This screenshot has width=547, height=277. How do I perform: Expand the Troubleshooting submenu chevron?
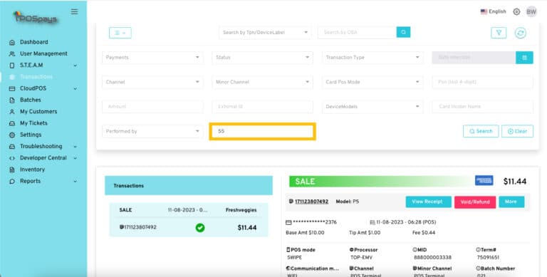pos(75,147)
